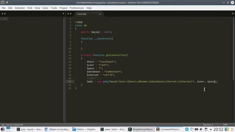Click function __construct() declaration
235x132 pixels.
tap(97, 38)
